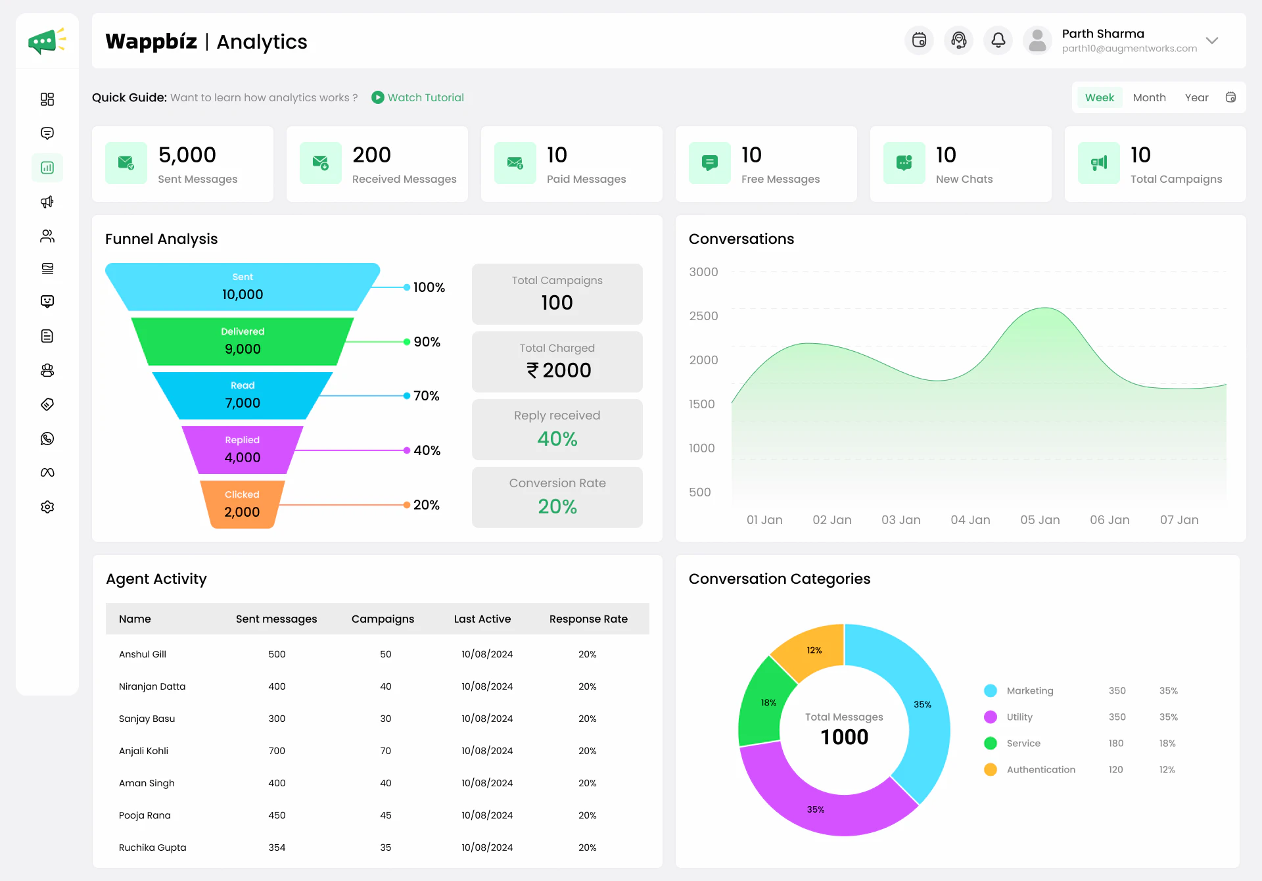Open the Campaigns megaphone icon in sidebar
The width and height of the screenshot is (1262, 881).
(x=47, y=202)
